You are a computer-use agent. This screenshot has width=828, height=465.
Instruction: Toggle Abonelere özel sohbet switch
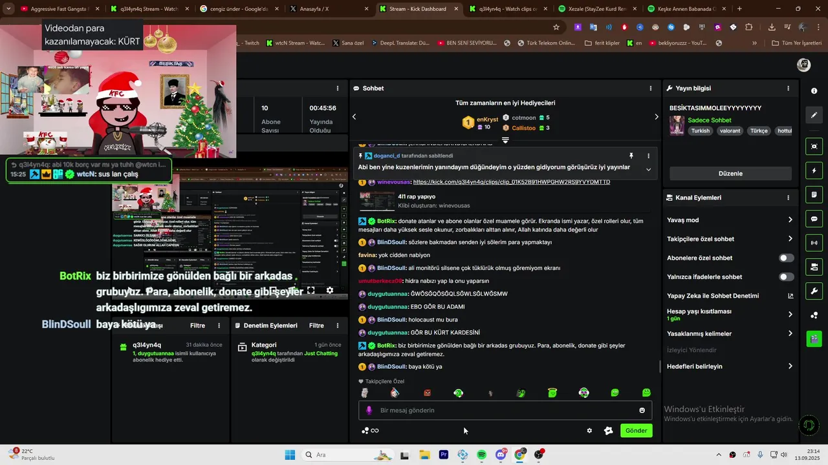(786, 258)
